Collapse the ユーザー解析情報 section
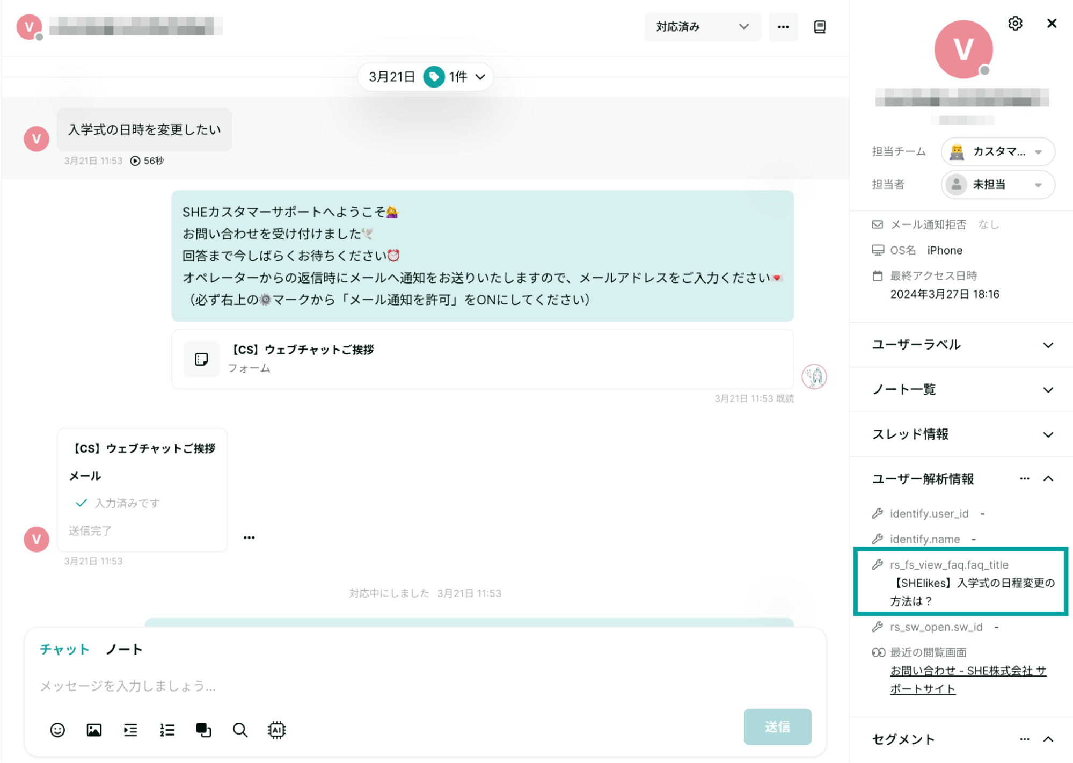This screenshot has height=763, width=1073. (x=1048, y=478)
